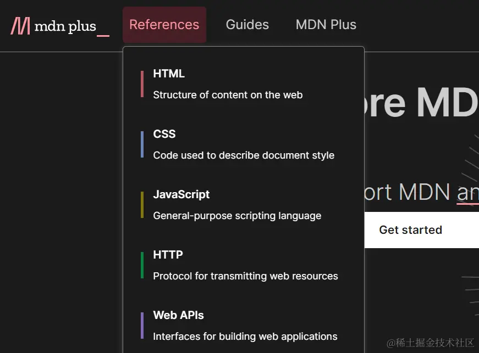
Task: Open the References menu
Action: tap(164, 25)
